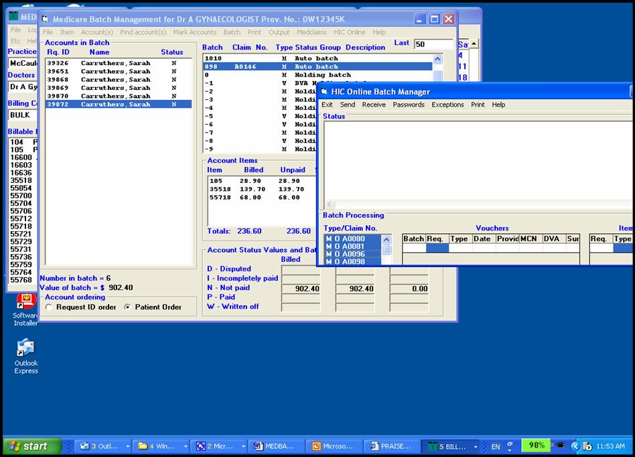Screen dimensions: 635x457
Task: Switch to Outlook group in taskbar
Action: (104, 446)
